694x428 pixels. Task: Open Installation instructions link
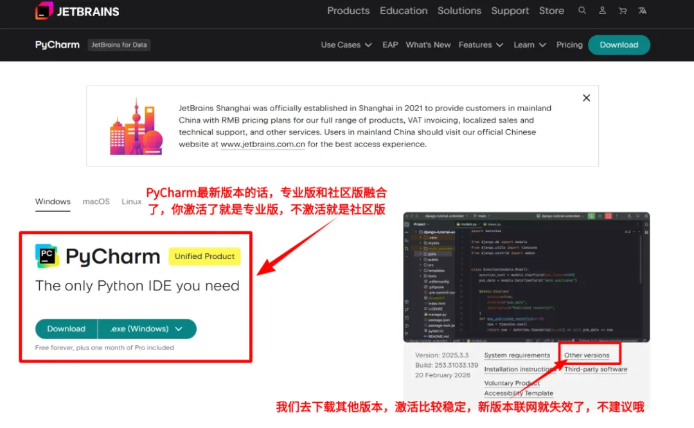[x=519, y=369]
